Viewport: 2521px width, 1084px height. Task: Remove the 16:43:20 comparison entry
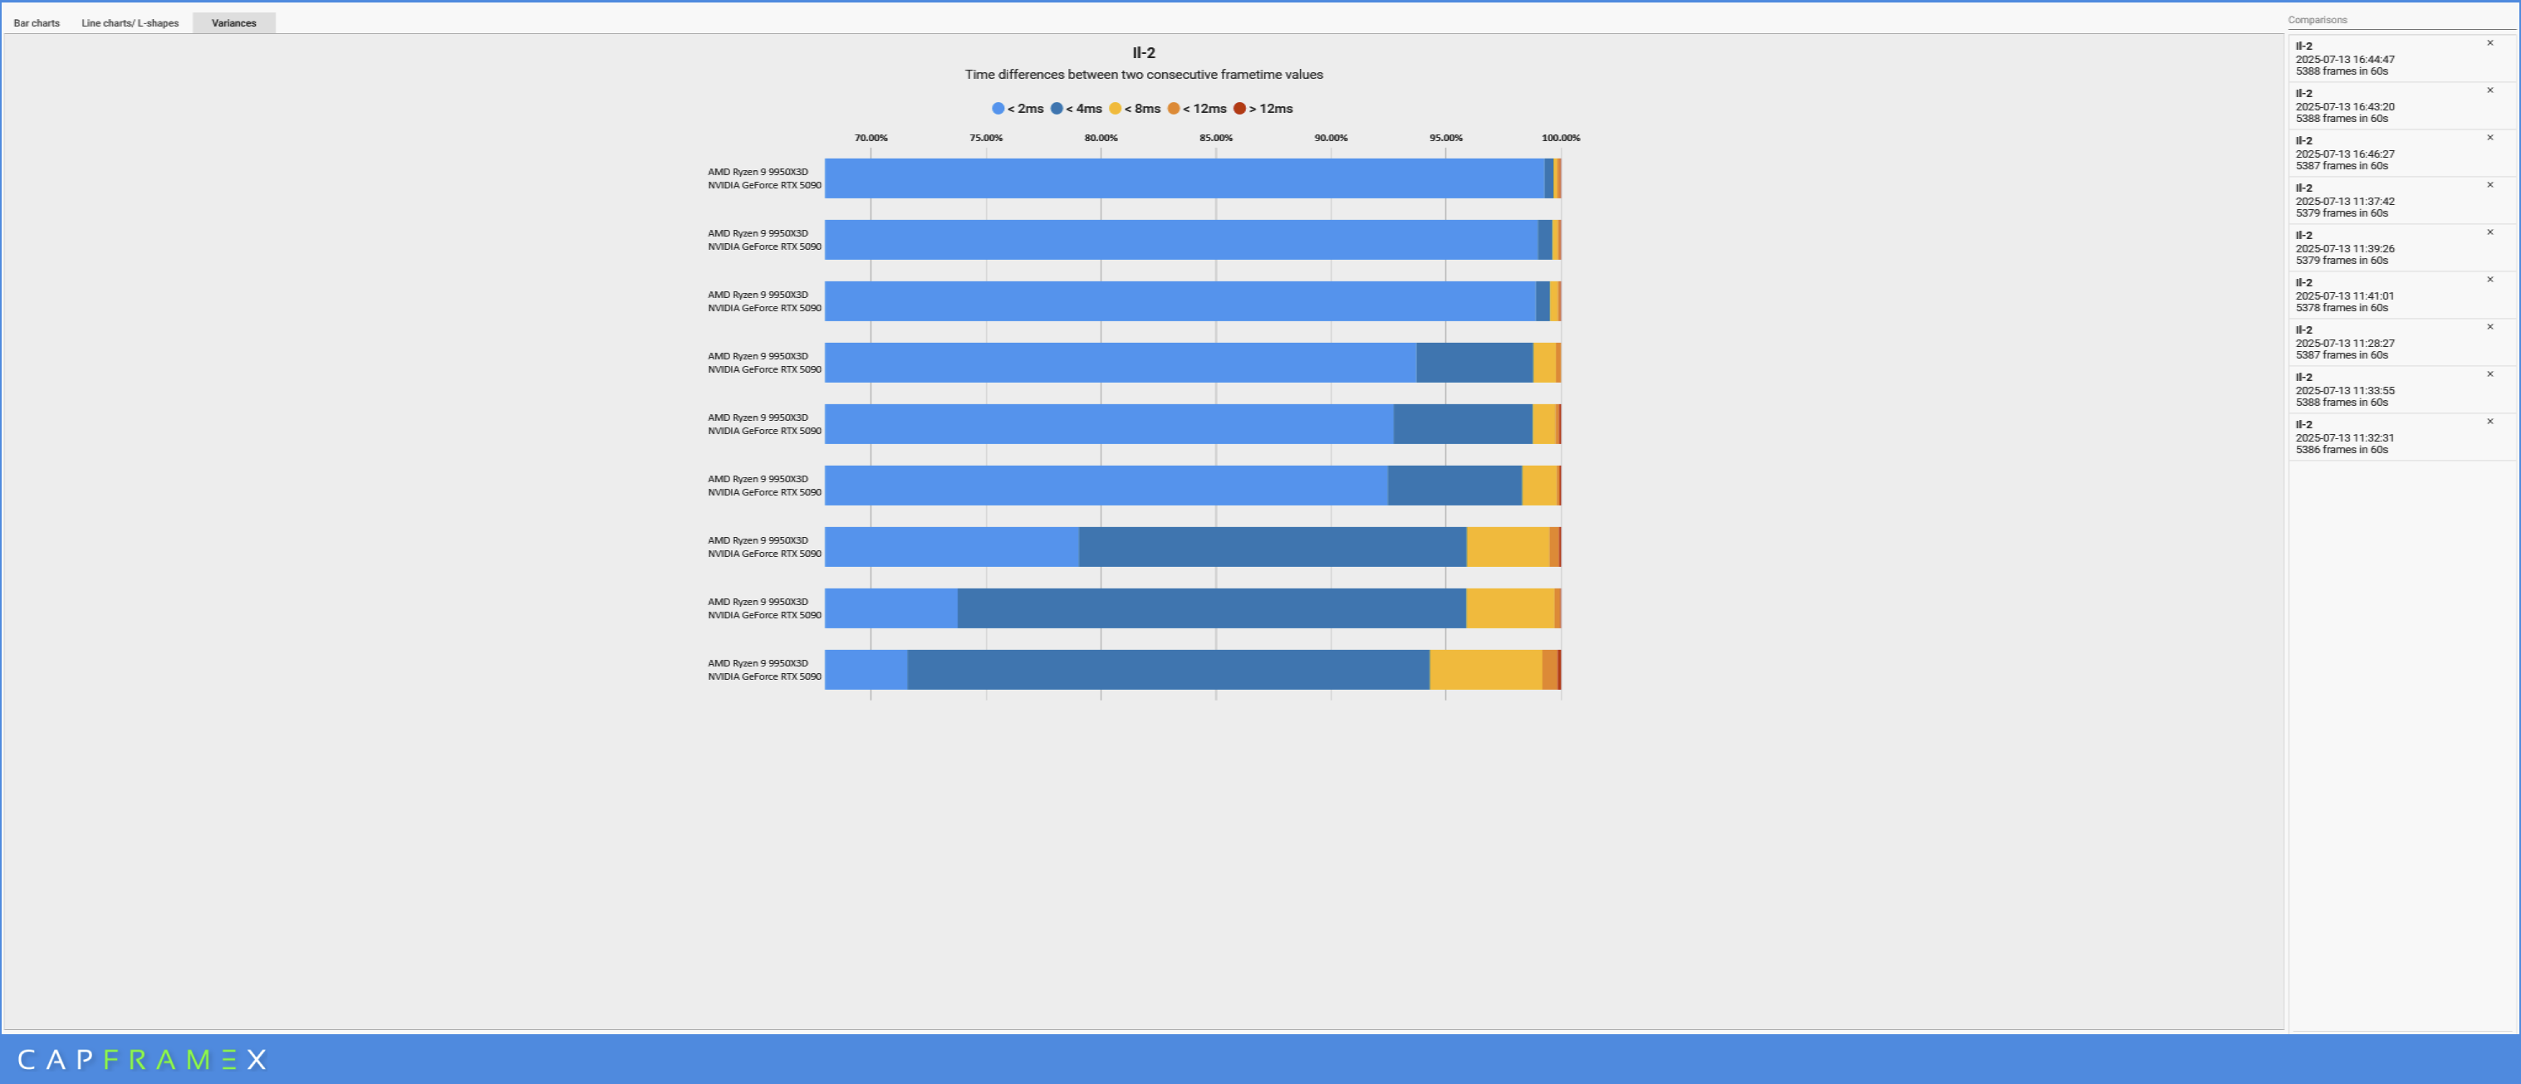2489,90
